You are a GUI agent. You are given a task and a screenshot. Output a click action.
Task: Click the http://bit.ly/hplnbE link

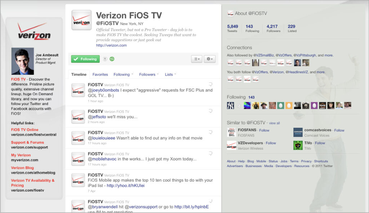[x=192, y=207]
